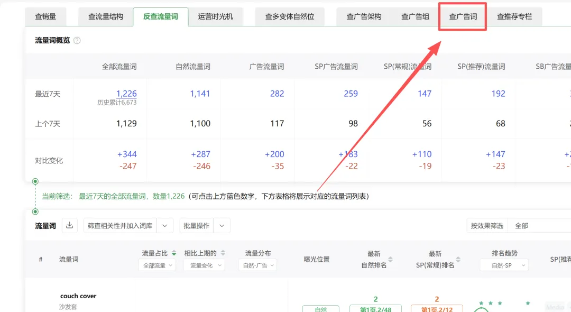Click decrease value -23 under SP(推荐)
This screenshot has width=571, height=312.
(x=499, y=166)
